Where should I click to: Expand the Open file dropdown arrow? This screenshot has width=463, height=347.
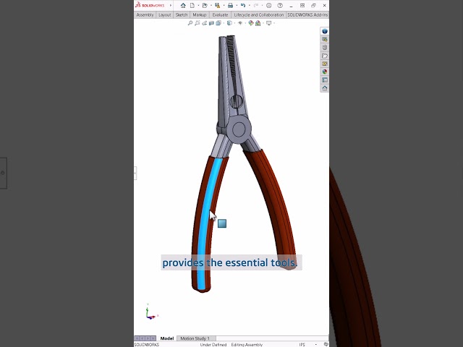(211, 5)
